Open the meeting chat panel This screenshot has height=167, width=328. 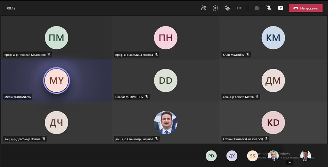tap(215, 8)
